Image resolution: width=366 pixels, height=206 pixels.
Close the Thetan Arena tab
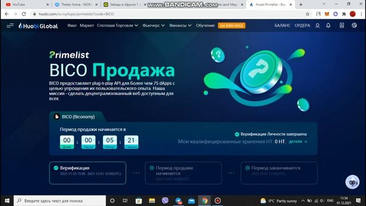coord(96,5)
